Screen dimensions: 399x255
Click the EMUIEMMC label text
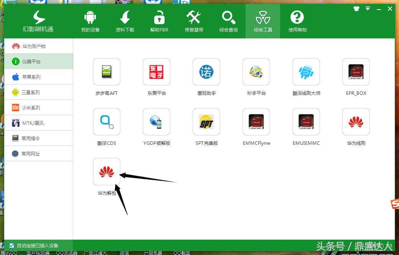click(306, 143)
